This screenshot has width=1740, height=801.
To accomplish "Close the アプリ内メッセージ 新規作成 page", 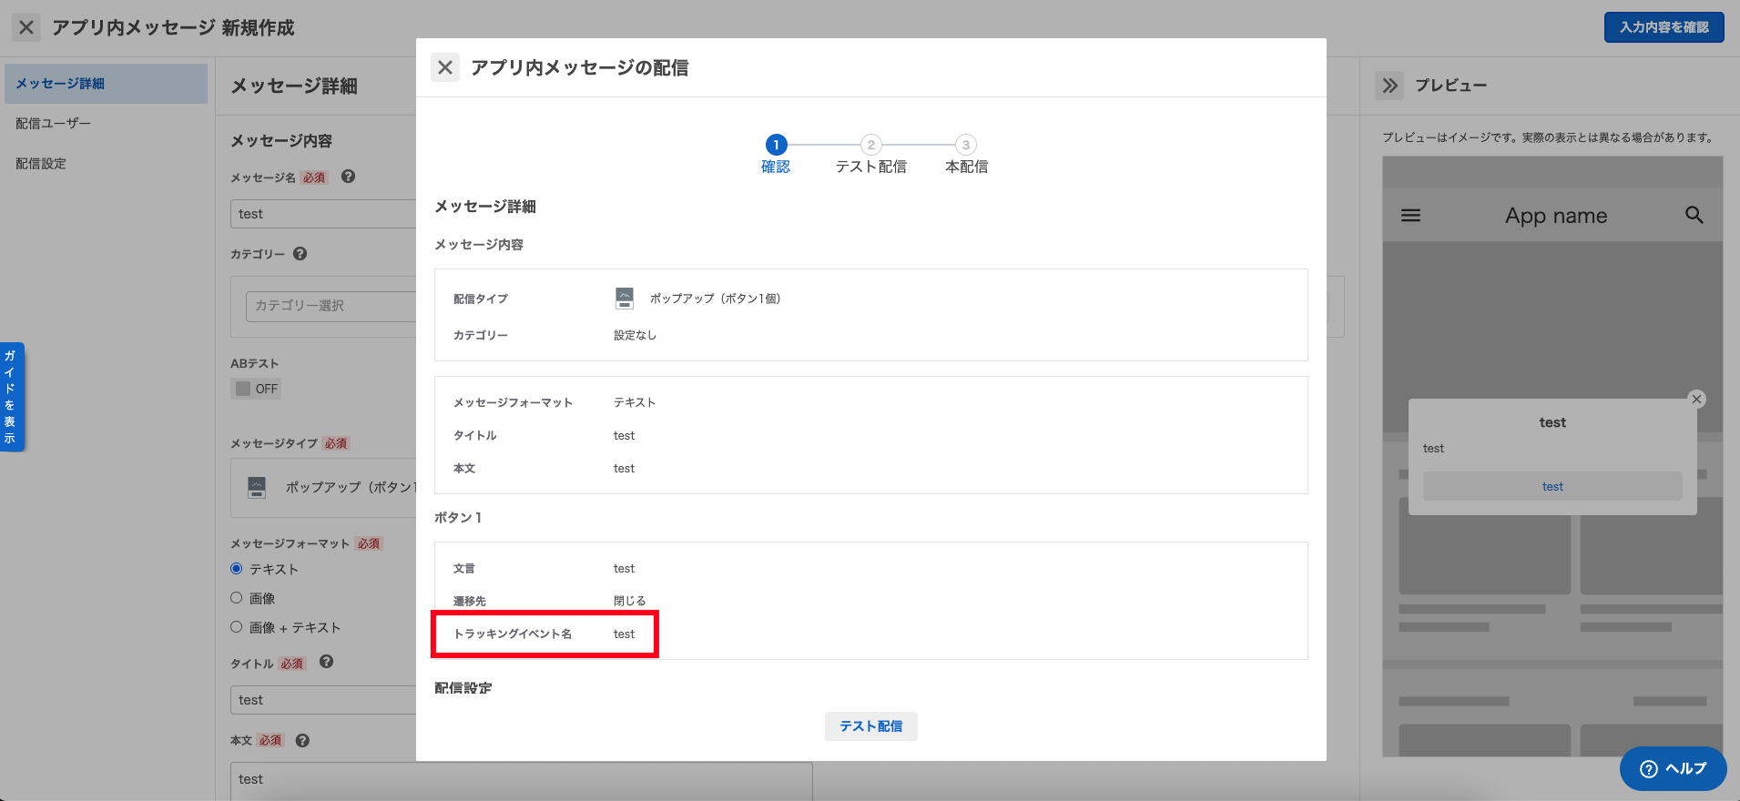I will (x=26, y=27).
